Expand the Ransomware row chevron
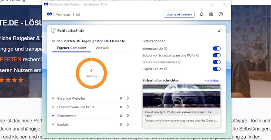 click(x=128, y=116)
